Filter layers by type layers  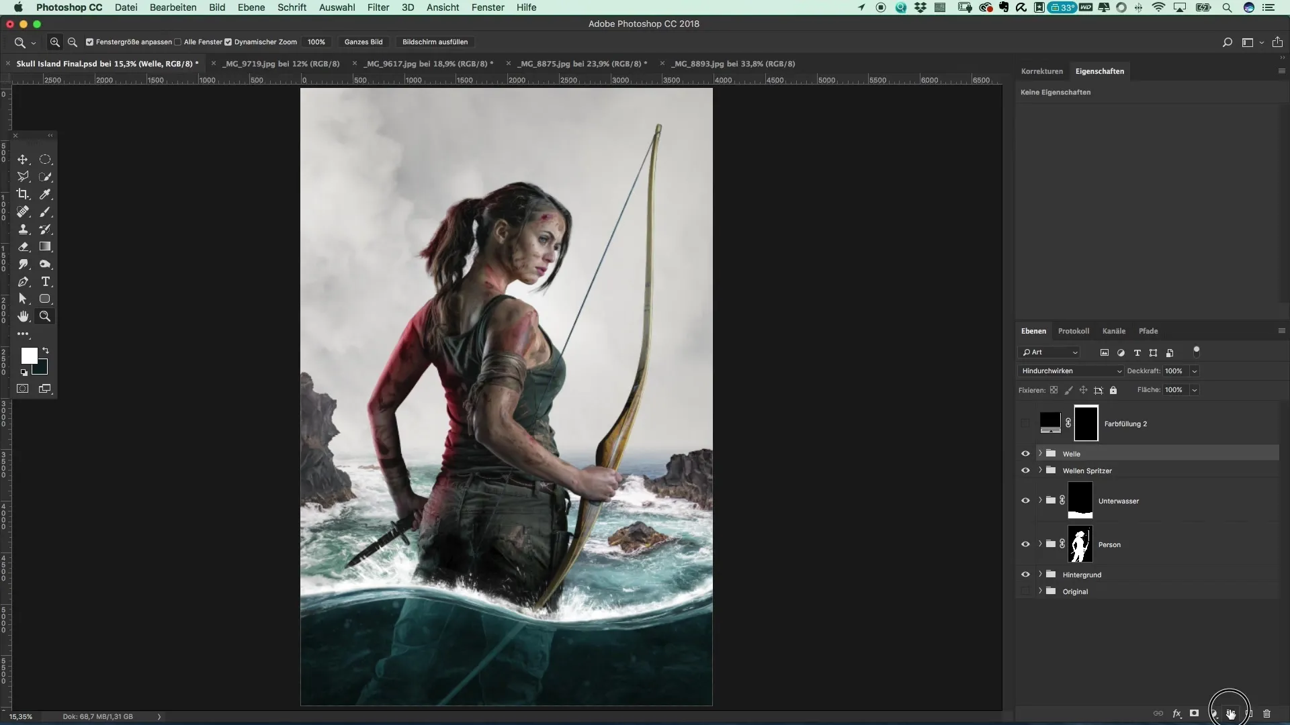[1137, 353]
